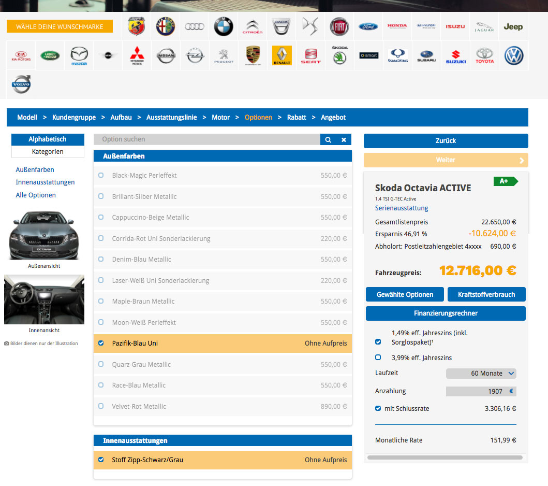Check Denim-Blau Metallic color option

pyautogui.click(x=101, y=259)
